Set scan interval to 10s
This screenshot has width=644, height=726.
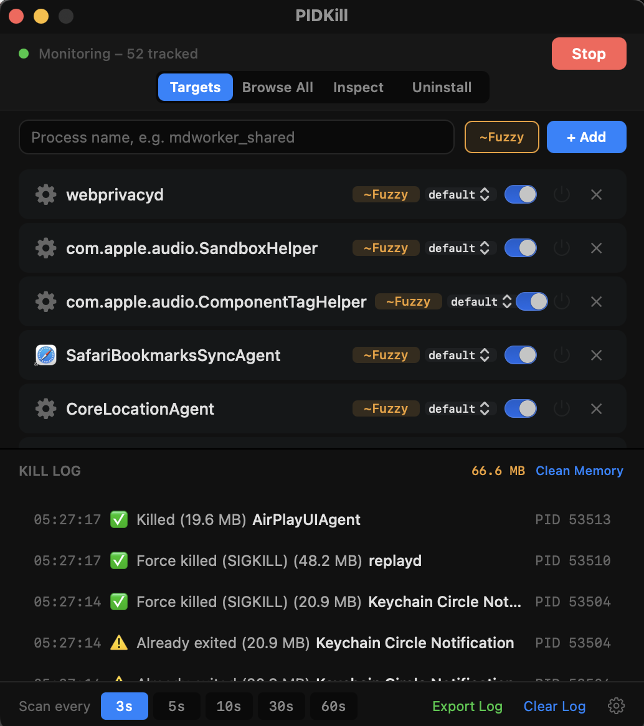[x=229, y=706]
